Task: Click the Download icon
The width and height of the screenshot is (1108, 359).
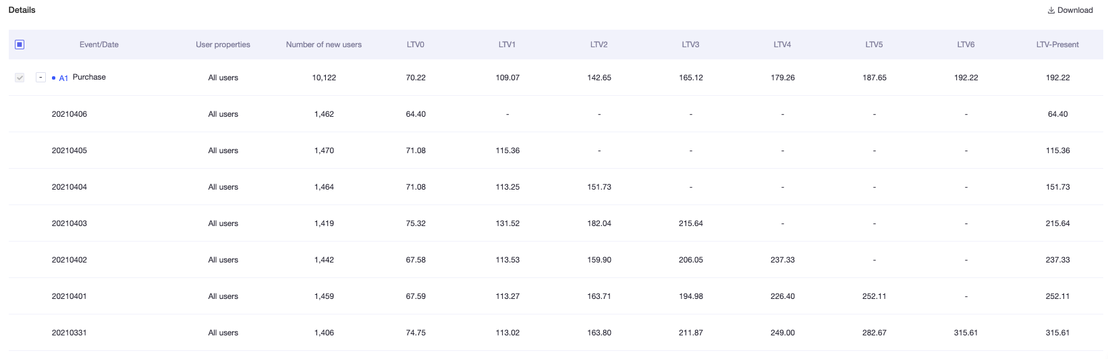Action: (x=1051, y=10)
